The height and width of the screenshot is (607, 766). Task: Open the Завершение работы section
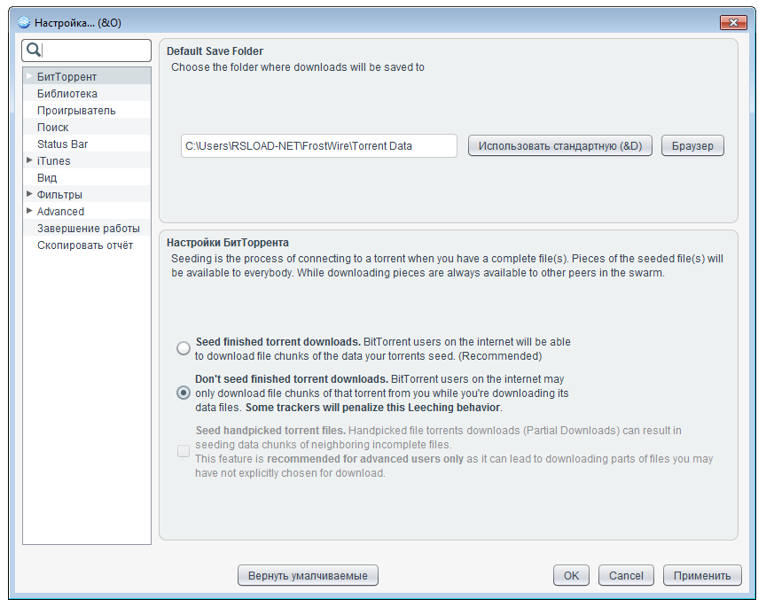coord(87,228)
